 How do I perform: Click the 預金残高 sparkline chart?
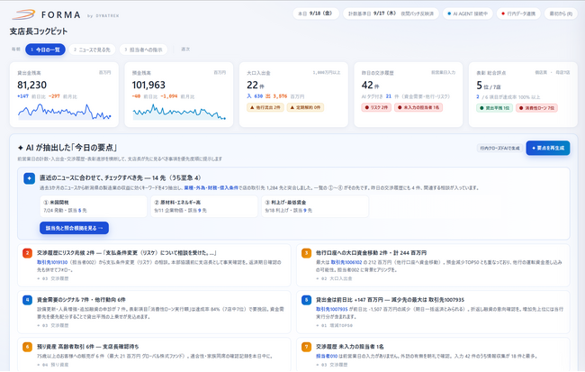[x=179, y=112]
